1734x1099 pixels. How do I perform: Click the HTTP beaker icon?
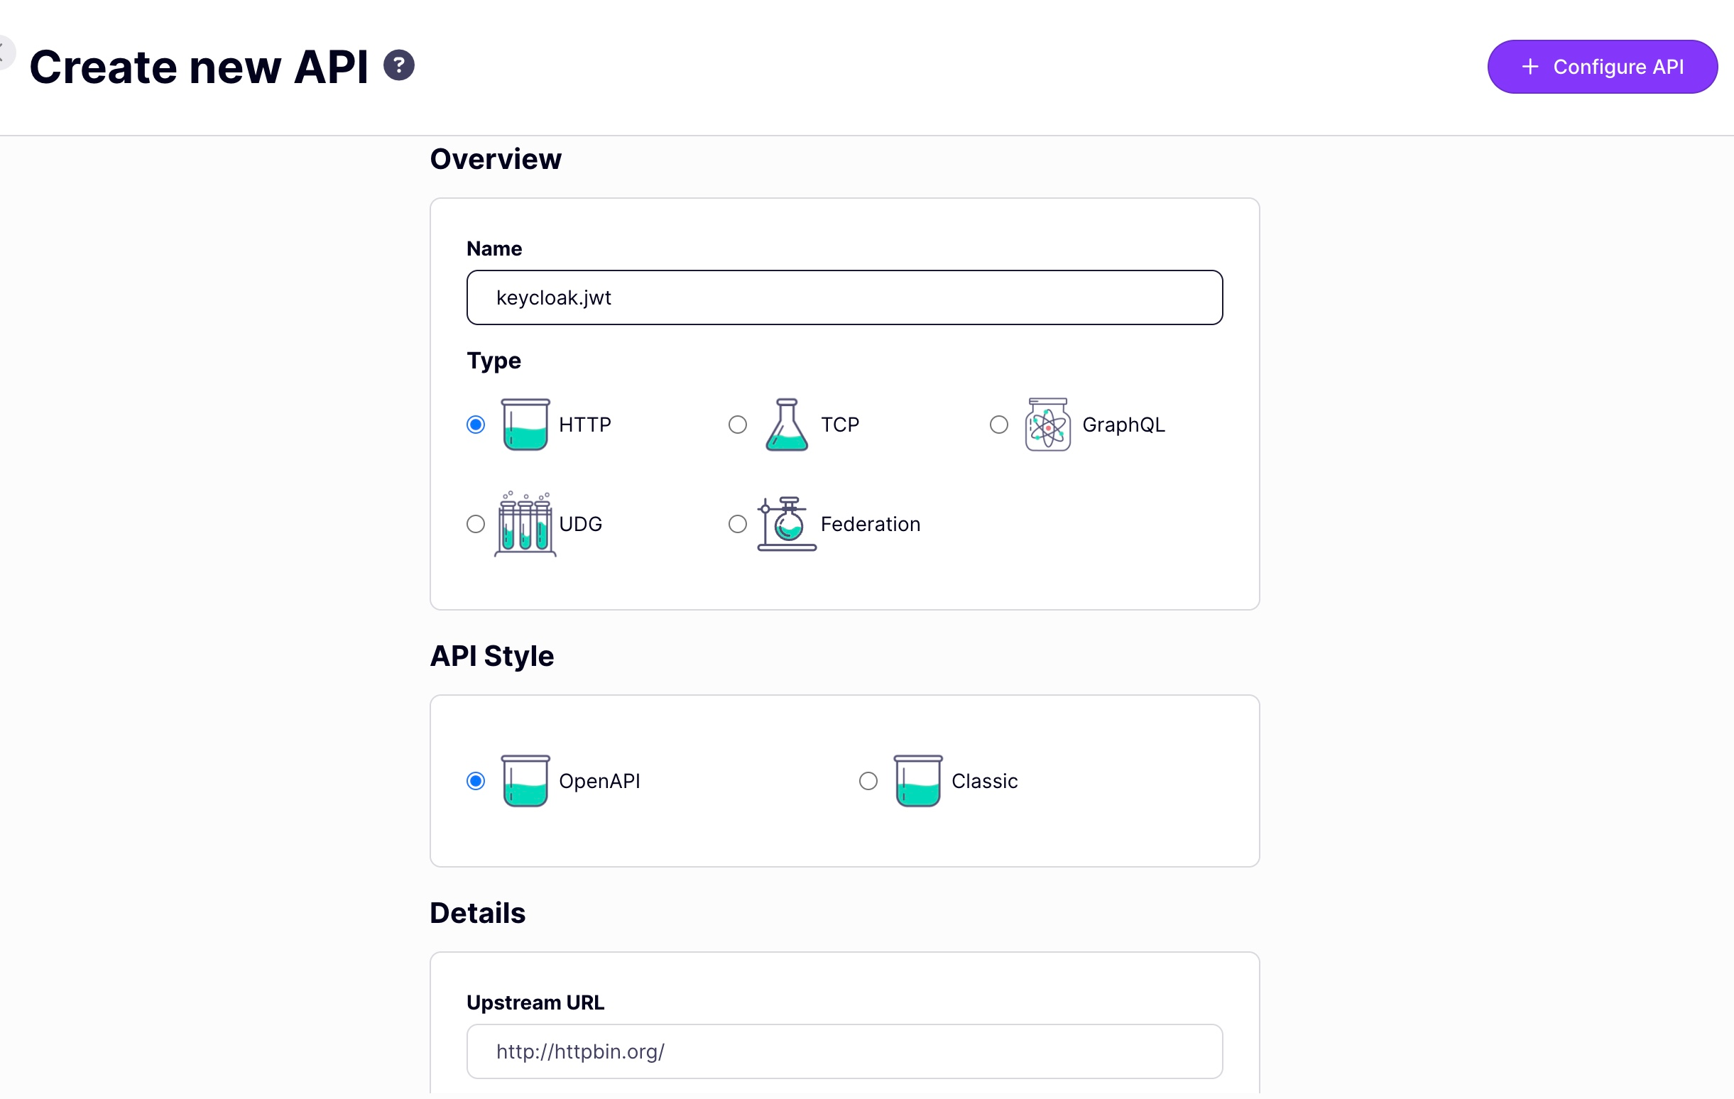[x=525, y=424]
